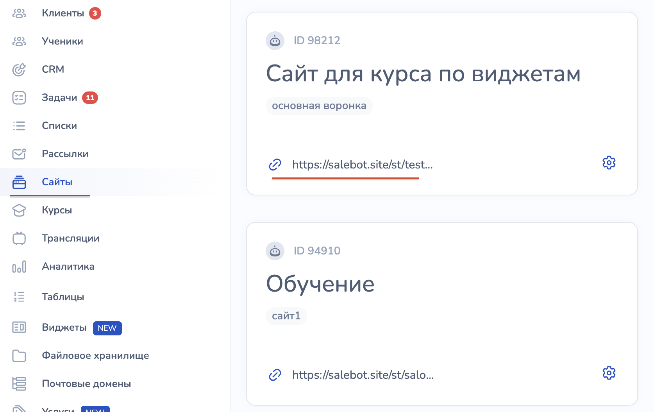Click the основная воронка tag
654x412 pixels.
click(319, 106)
